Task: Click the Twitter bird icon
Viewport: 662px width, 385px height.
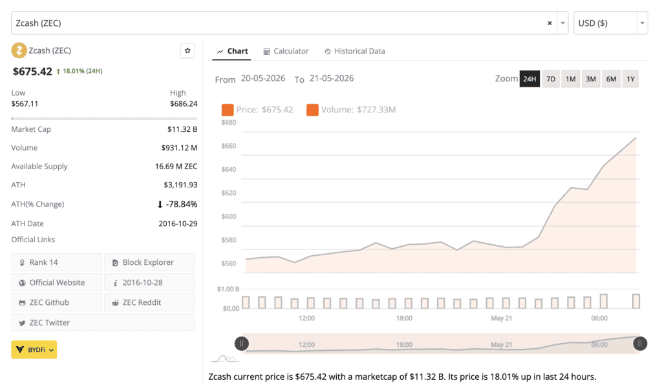Action: tap(22, 323)
